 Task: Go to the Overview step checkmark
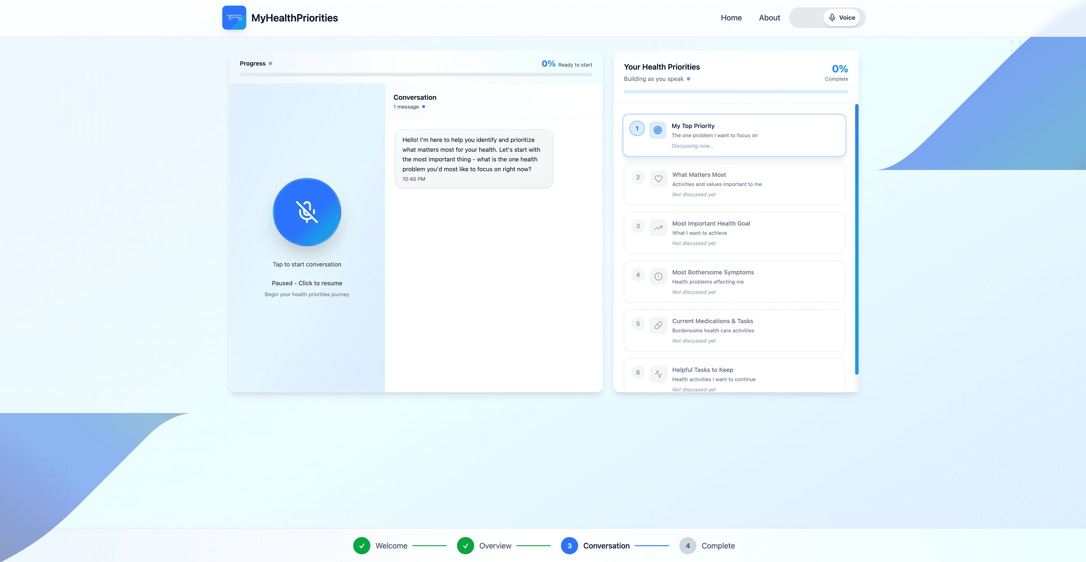click(465, 546)
